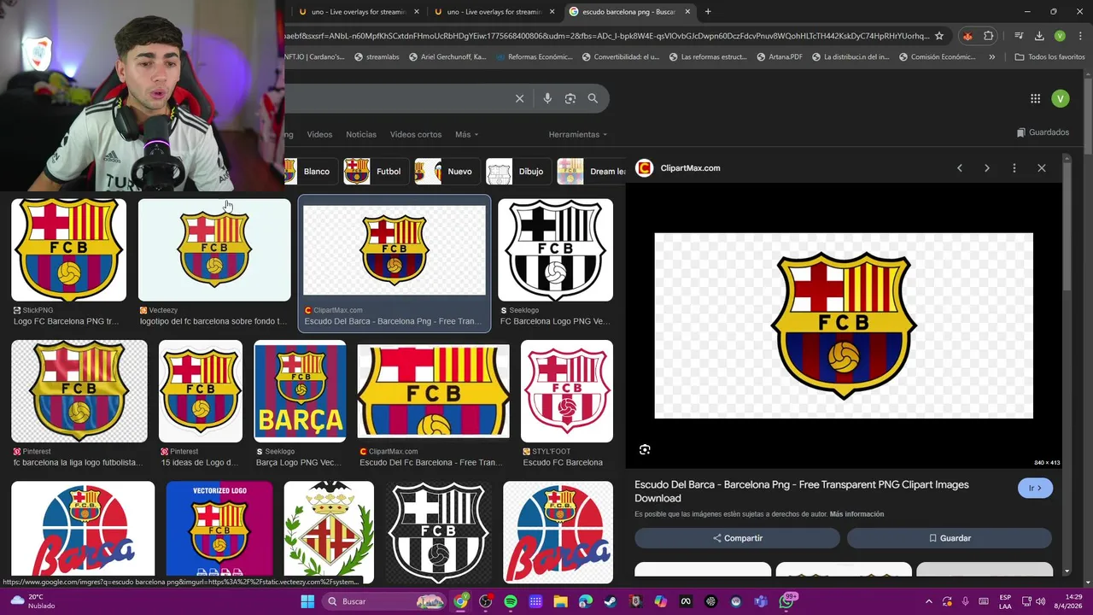Clear the Google search box with X
Viewport: 1093px width, 615px height.
pos(519,98)
